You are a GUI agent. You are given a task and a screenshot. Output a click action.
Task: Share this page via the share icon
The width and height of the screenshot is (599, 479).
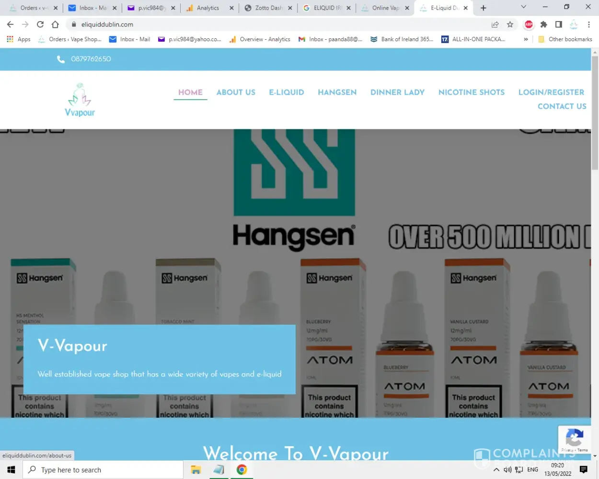pos(495,24)
